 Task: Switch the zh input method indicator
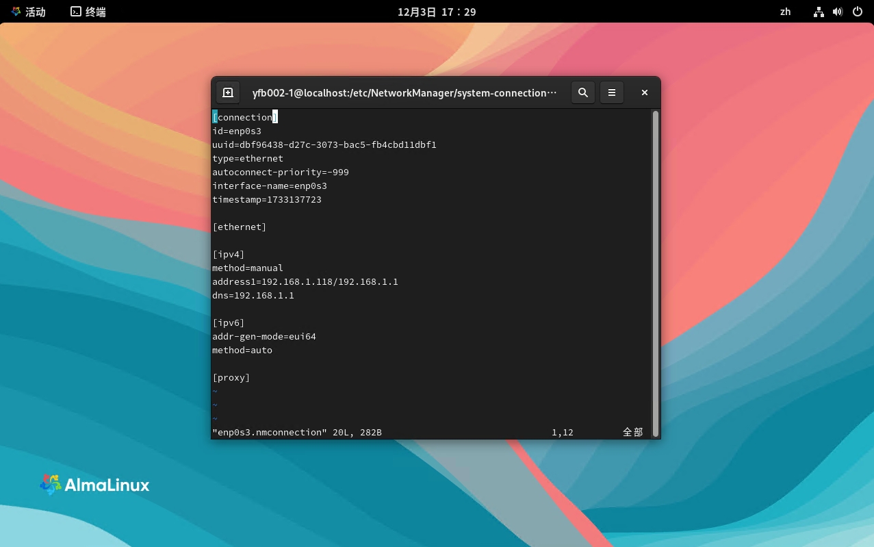[x=785, y=12]
